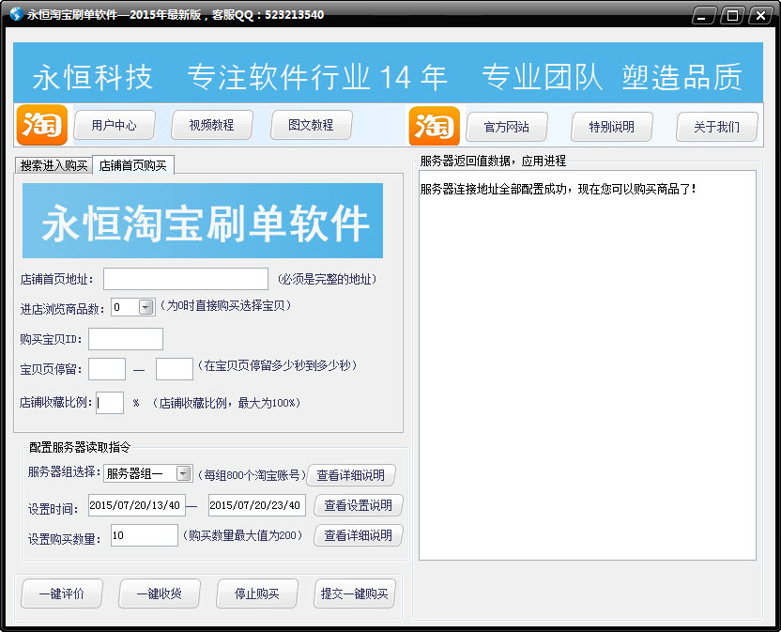This screenshot has height=632, width=781.
Task: Switch to 搜索进入购买 tab
Action: [54, 165]
